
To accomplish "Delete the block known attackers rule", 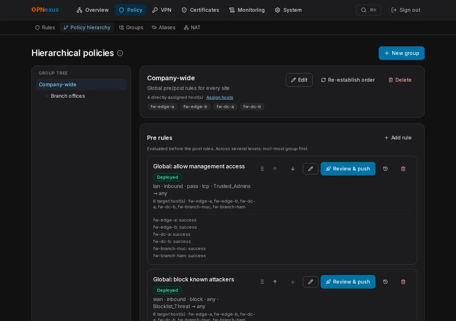I will (403, 282).
